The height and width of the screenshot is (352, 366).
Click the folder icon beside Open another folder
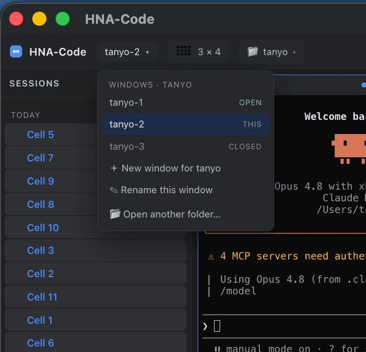115,214
